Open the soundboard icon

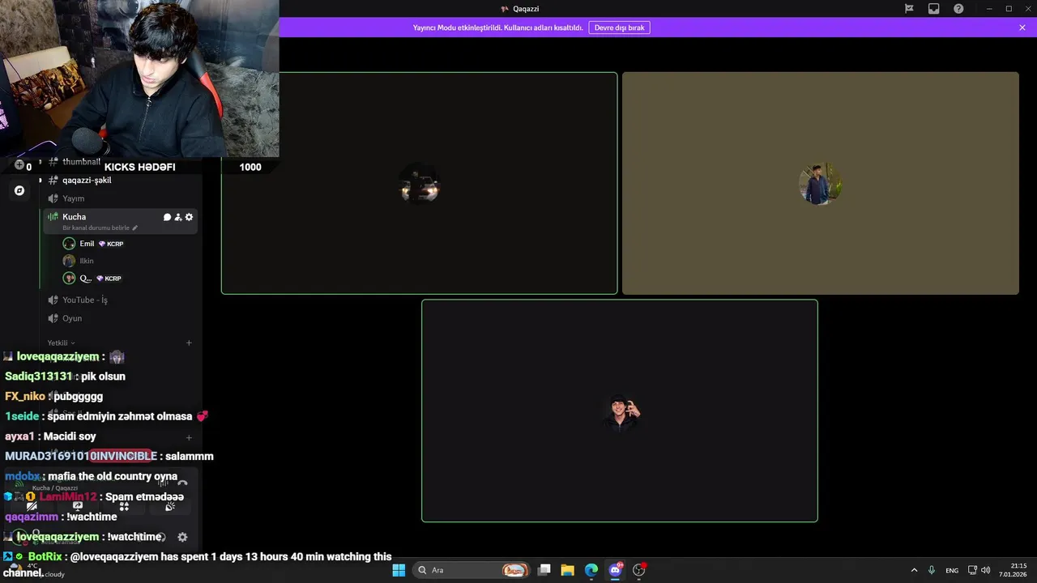click(170, 507)
